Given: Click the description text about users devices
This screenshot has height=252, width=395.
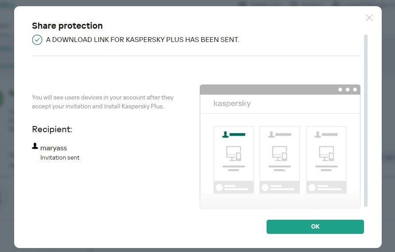Looking at the screenshot, I should click(x=103, y=102).
